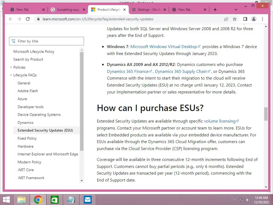Close the Settings tab
This screenshot has width=273, height=205.
pos(165,10)
